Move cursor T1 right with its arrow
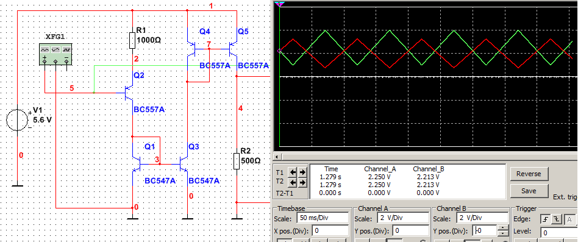 tap(302, 172)
